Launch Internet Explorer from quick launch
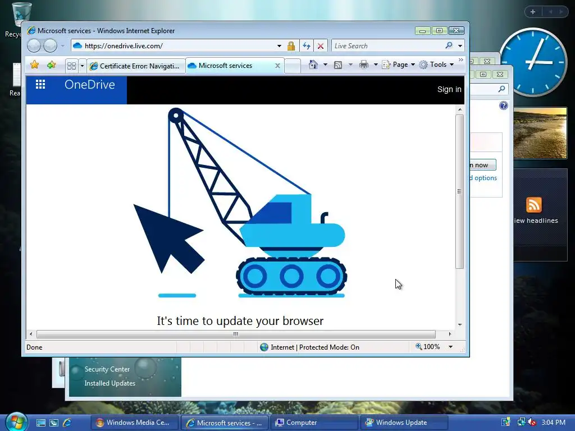Viewport: 575px width, 431px height. click(x=67, y=423)
